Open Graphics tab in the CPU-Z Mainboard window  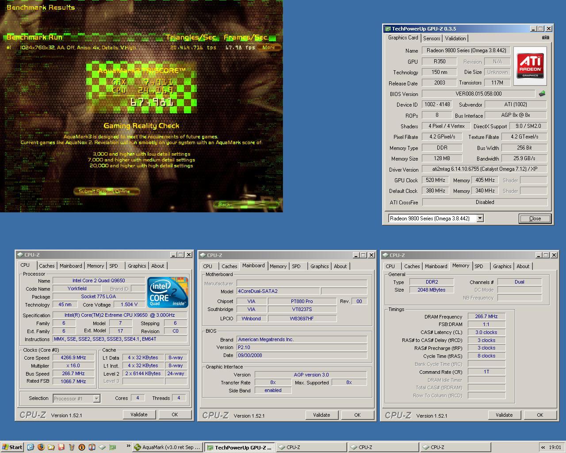point(319,266)
